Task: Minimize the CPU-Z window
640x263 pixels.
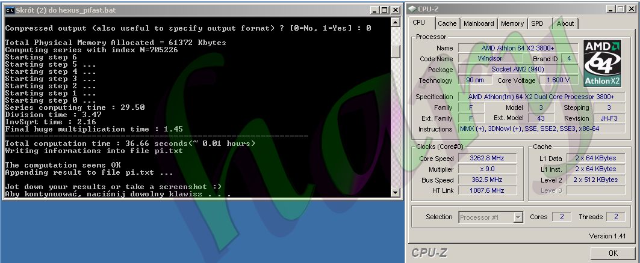Action: 611,9
